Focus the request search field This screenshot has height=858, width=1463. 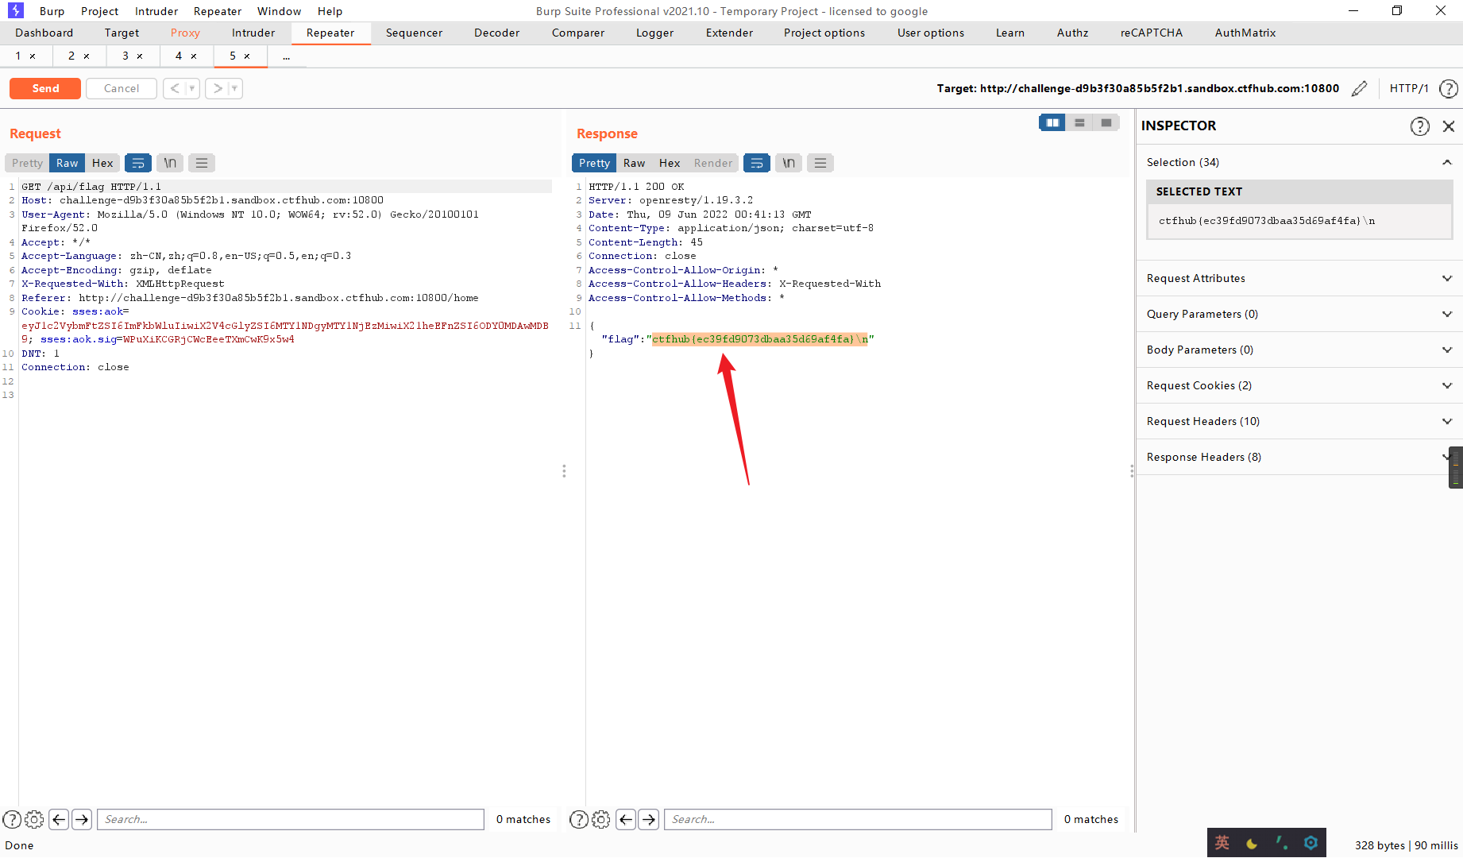tap(291, 819)
